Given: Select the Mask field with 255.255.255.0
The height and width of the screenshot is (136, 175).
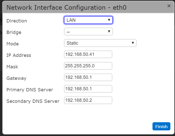Looking at the screenshot, I should [x=88, y=66].
